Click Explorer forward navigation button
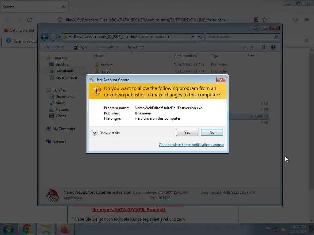This screenshot has width=314, height=235. click(53, 37)
